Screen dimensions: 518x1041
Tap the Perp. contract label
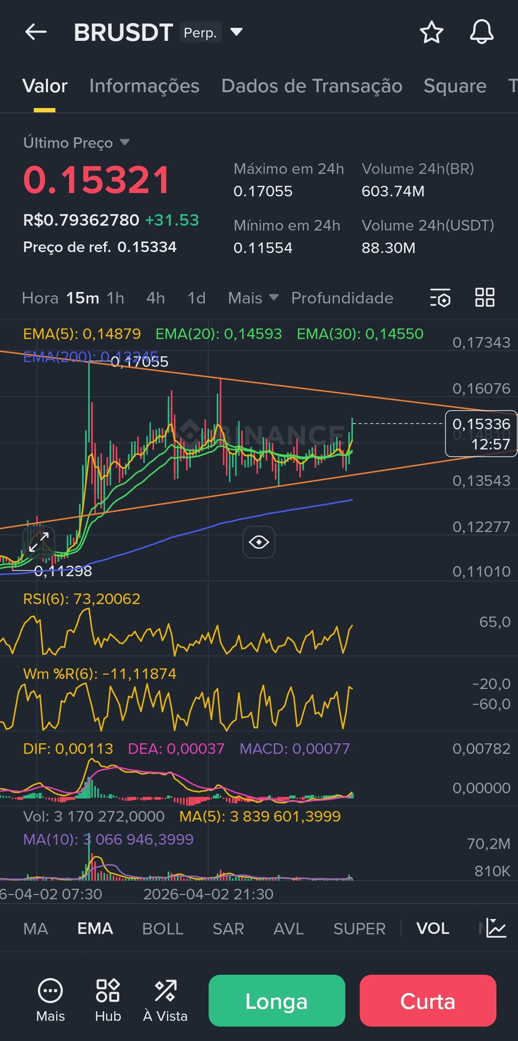click(x=200, y=32)
